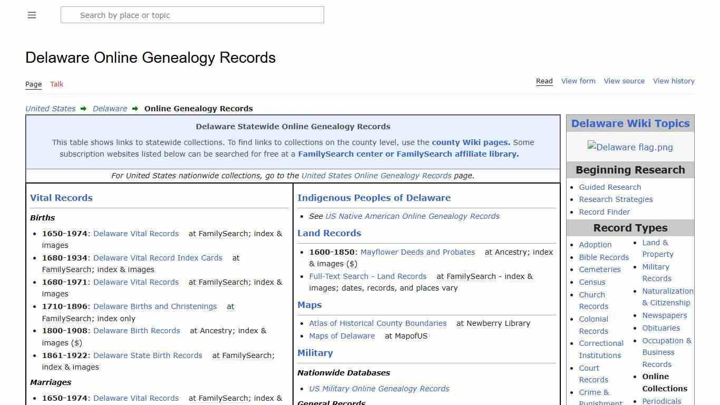Switch to the Page tab
The width and height of the screenshot is (720, 405).
[33, 84]
